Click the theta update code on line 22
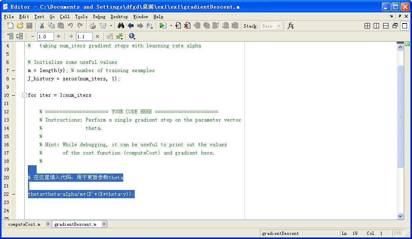This screenshot has width=412, height=239. tap(81, 194)
